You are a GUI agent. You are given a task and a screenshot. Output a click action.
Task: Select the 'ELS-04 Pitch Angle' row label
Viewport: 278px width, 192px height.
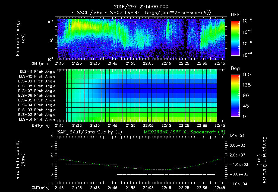click(x=37, y=105)
